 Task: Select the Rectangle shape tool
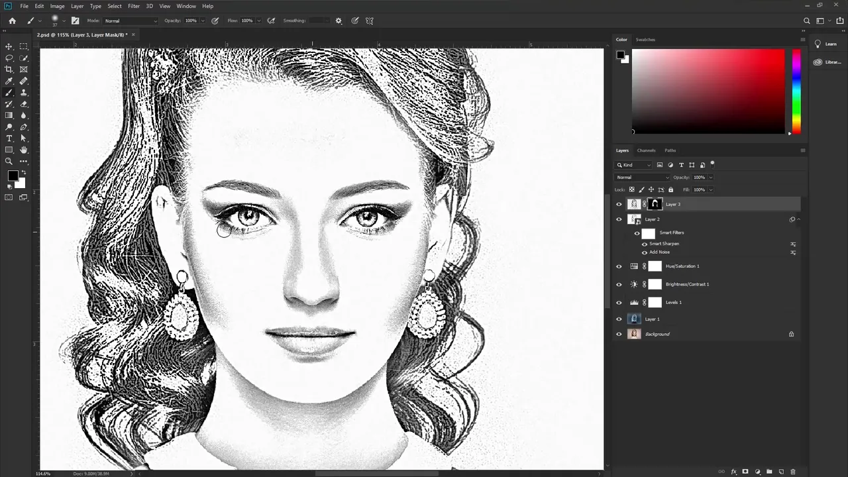(x=9, y=150)
